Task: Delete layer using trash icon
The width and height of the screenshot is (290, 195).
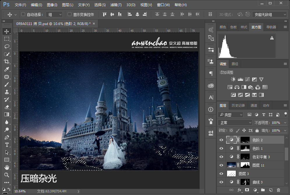Action: [278, 190]
